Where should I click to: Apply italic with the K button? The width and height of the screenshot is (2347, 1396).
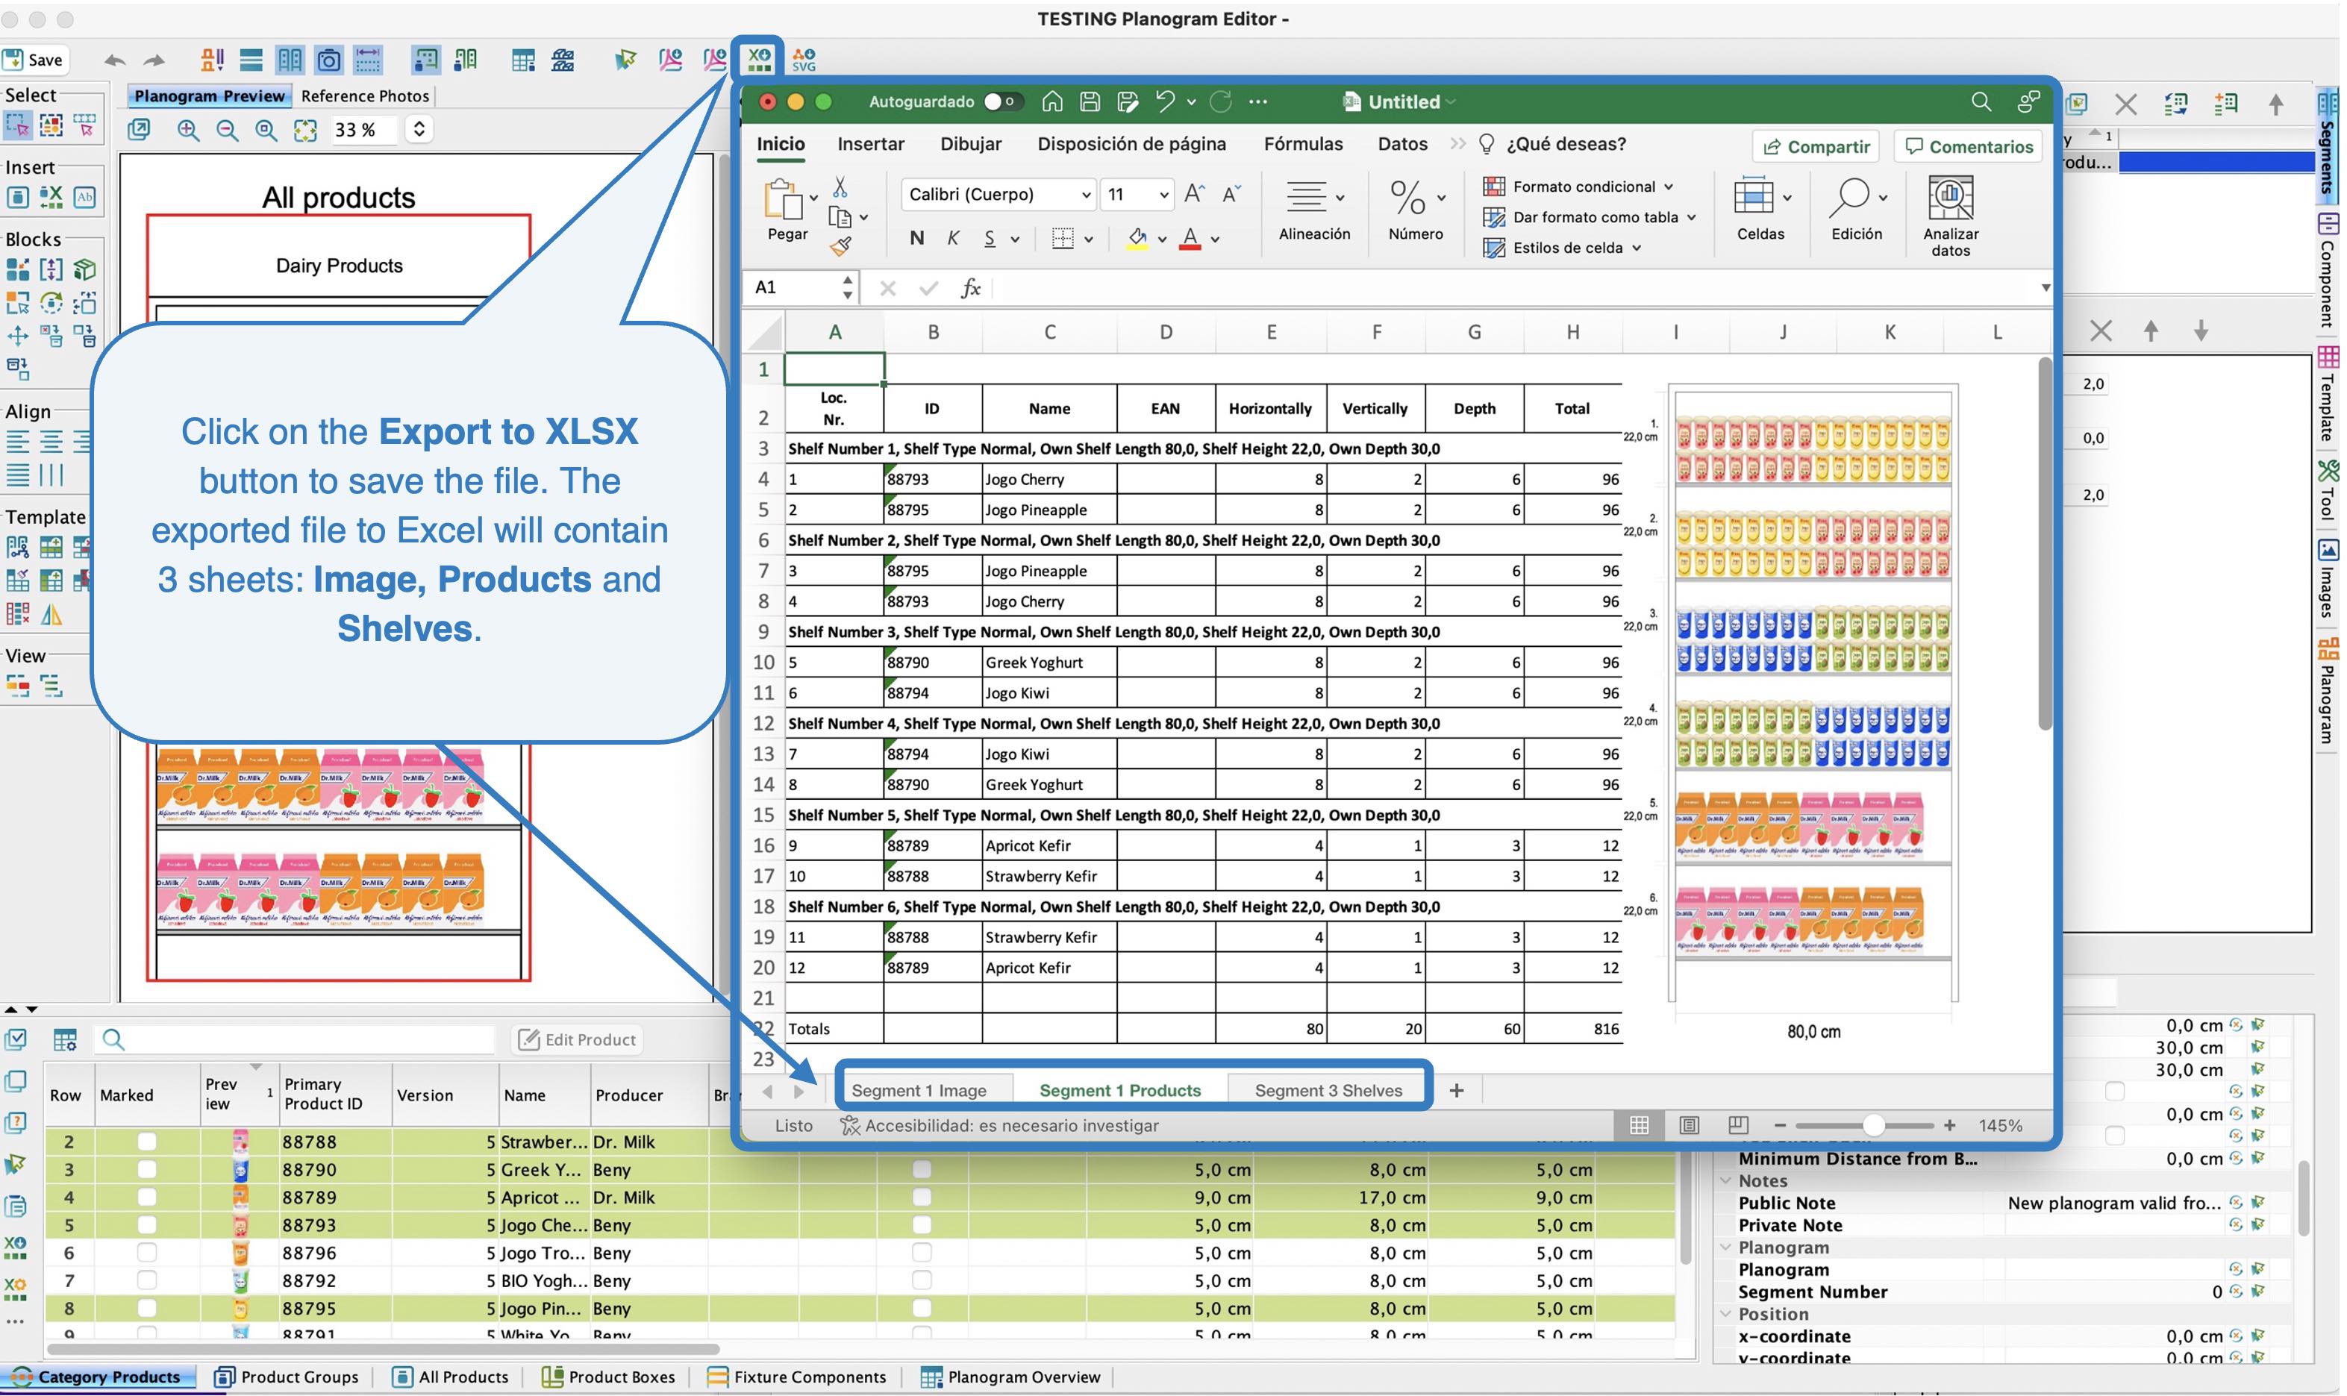[953, 239]
